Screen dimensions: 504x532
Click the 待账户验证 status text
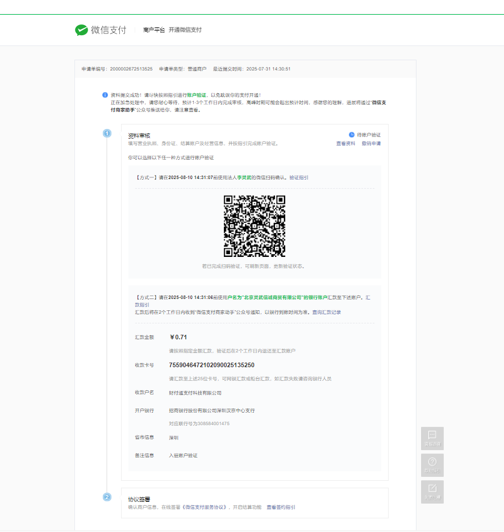(x=369, y=135)
